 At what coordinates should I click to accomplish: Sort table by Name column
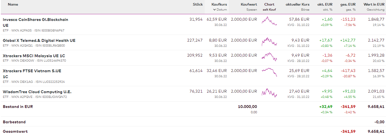click(13, 4)
